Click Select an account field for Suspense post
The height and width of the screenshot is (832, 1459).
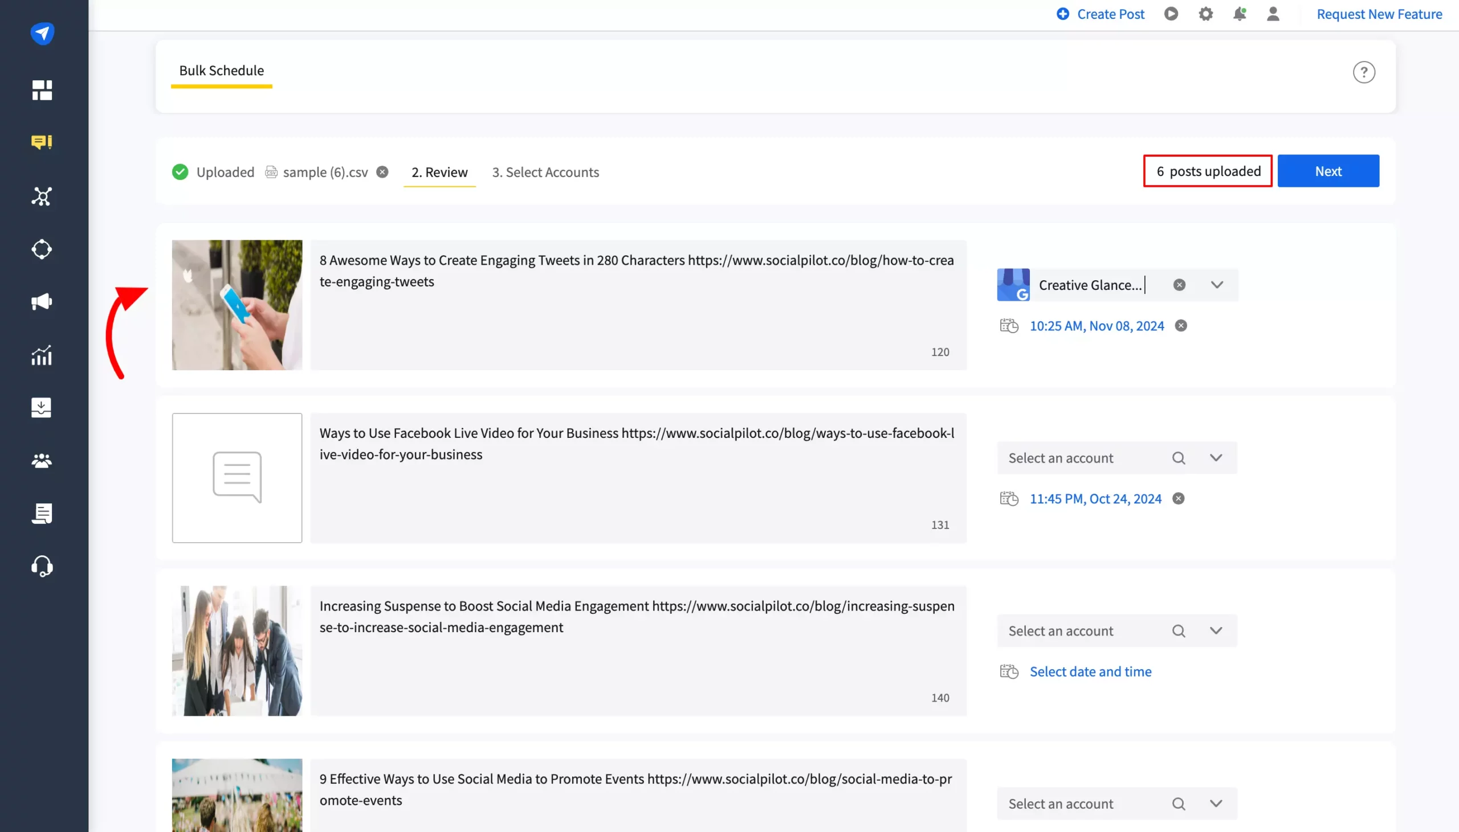click(1116, 630)
